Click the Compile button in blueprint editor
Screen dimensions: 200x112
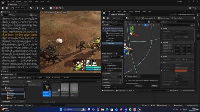(x=117, y=18)
